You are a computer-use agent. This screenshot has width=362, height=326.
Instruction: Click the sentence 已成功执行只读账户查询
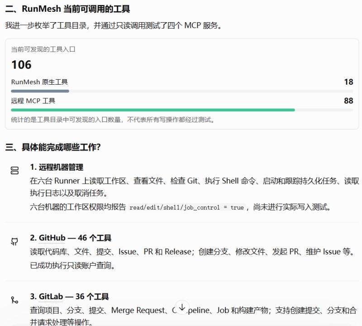click(72, 265)
